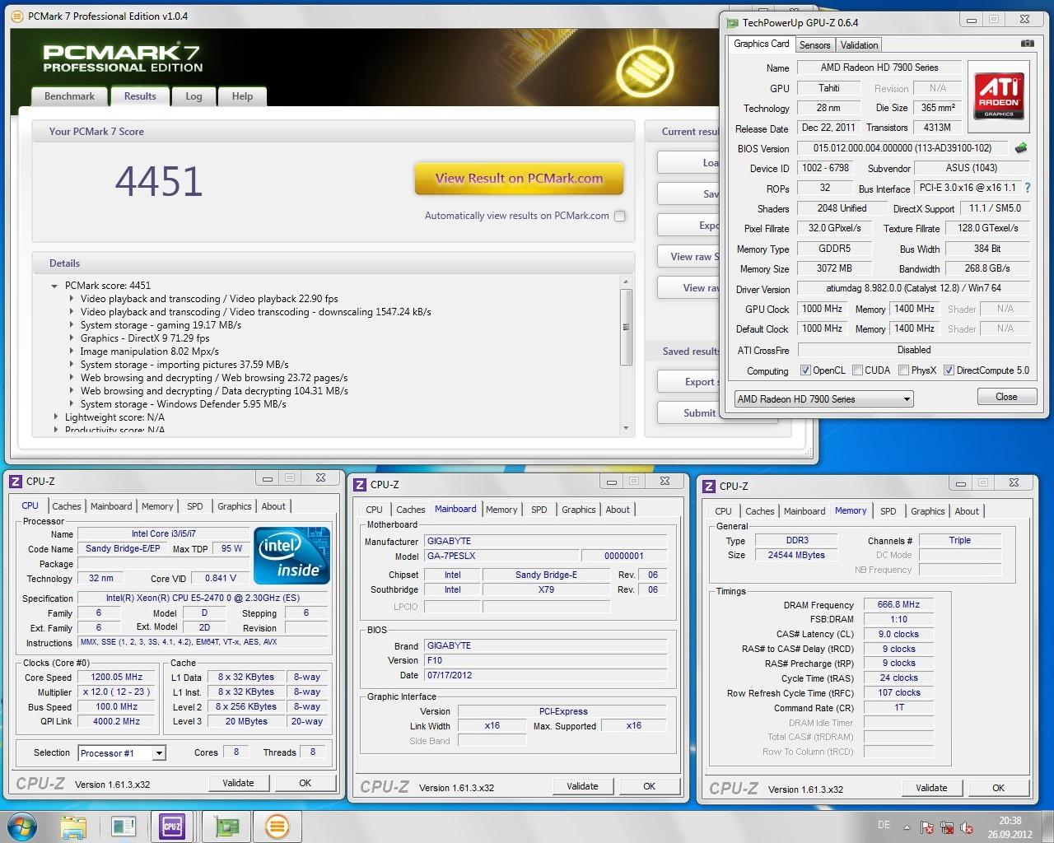Expand the System storage gaming item
Image resolution: width=1054 pixels, height=843 pixels.
71,325
